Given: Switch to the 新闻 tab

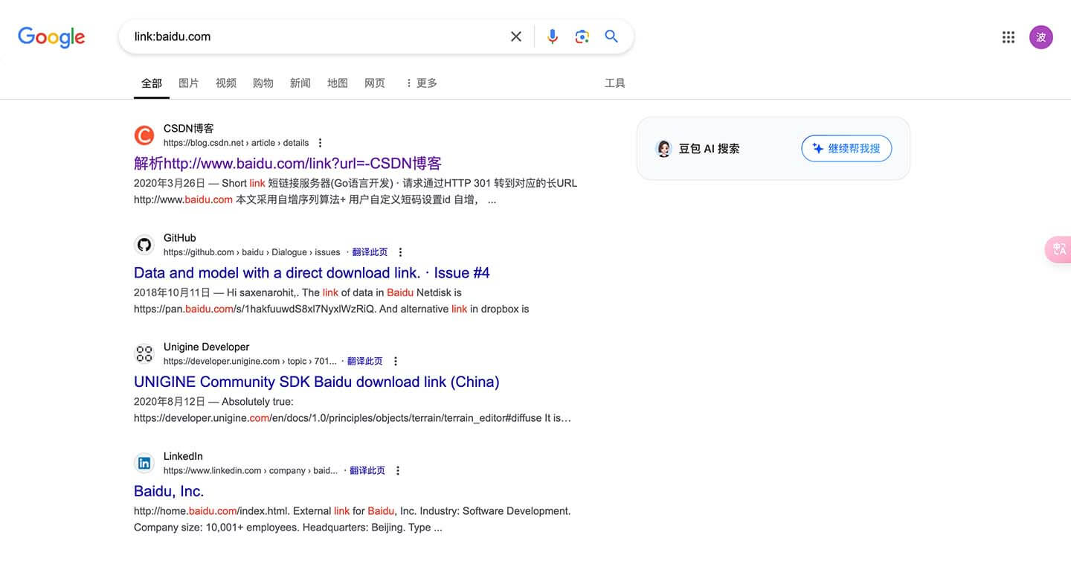Looking at the screenshot, I should [300, 83].
